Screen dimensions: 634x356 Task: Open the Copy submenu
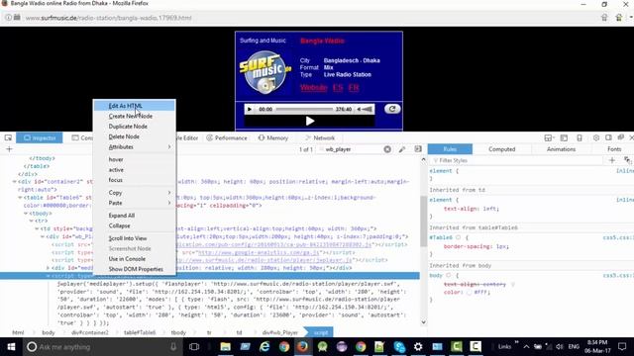(x=135, y=193)
